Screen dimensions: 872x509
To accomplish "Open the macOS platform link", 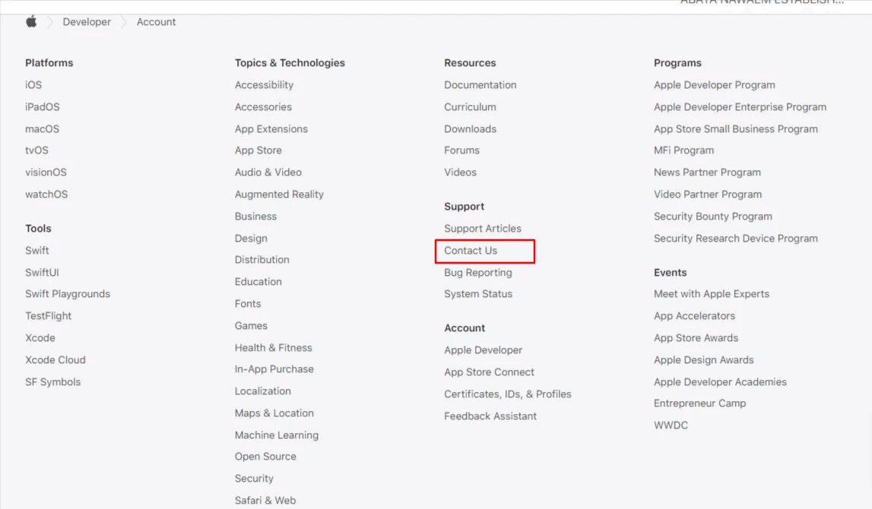I will point(43,129).
